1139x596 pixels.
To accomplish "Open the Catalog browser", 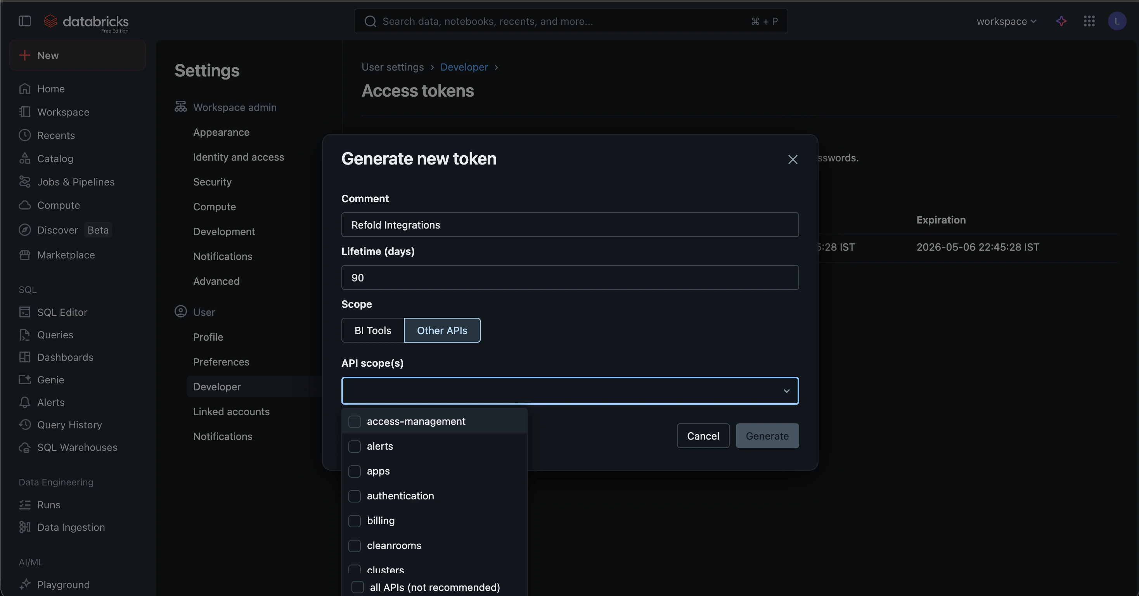I will (x=55, y=158).
